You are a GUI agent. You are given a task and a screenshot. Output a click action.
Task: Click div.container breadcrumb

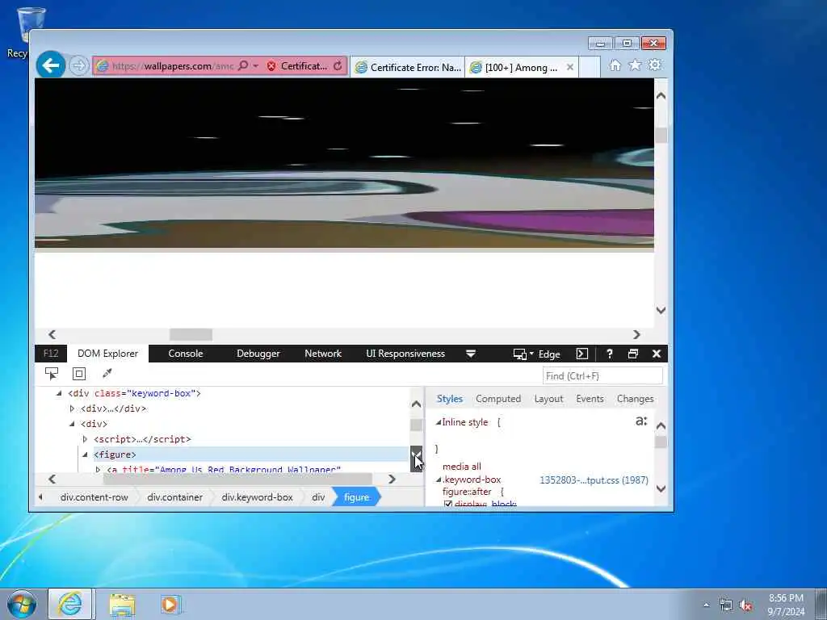click(174, 497)
